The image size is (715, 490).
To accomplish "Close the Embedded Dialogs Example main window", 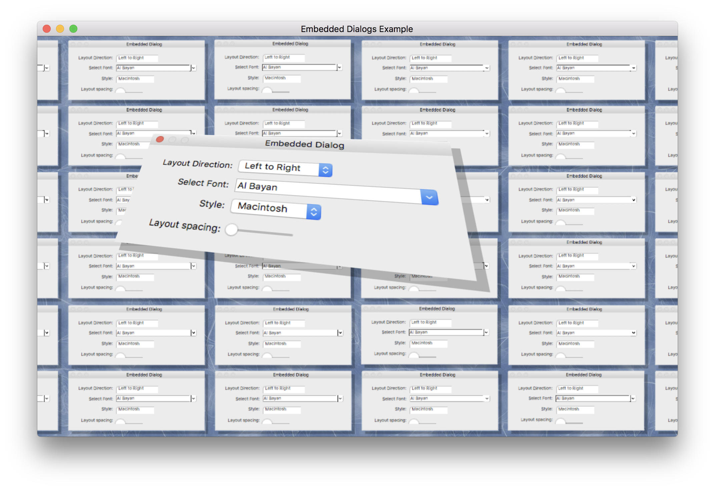I will pyautogui.click(x=47, y=29).
